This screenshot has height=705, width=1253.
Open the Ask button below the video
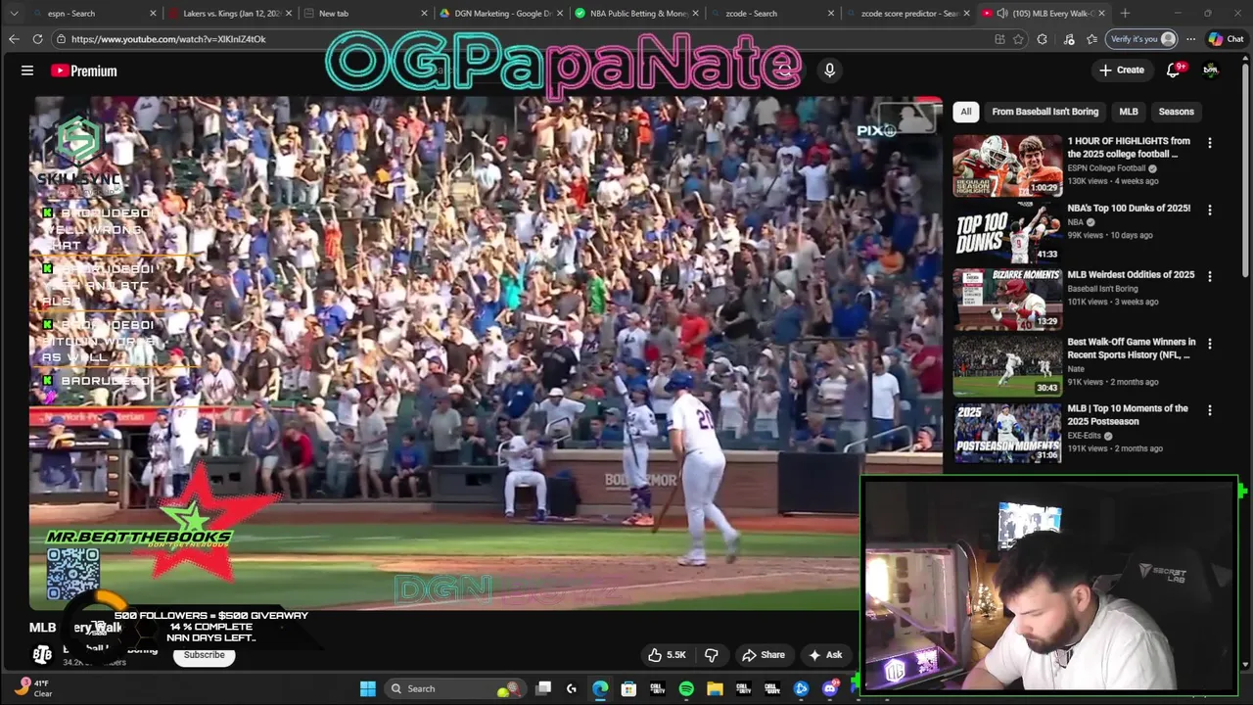click(825, 655)
